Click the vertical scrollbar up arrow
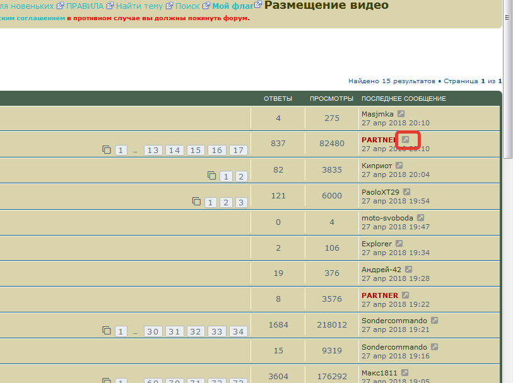 (508, 4)
